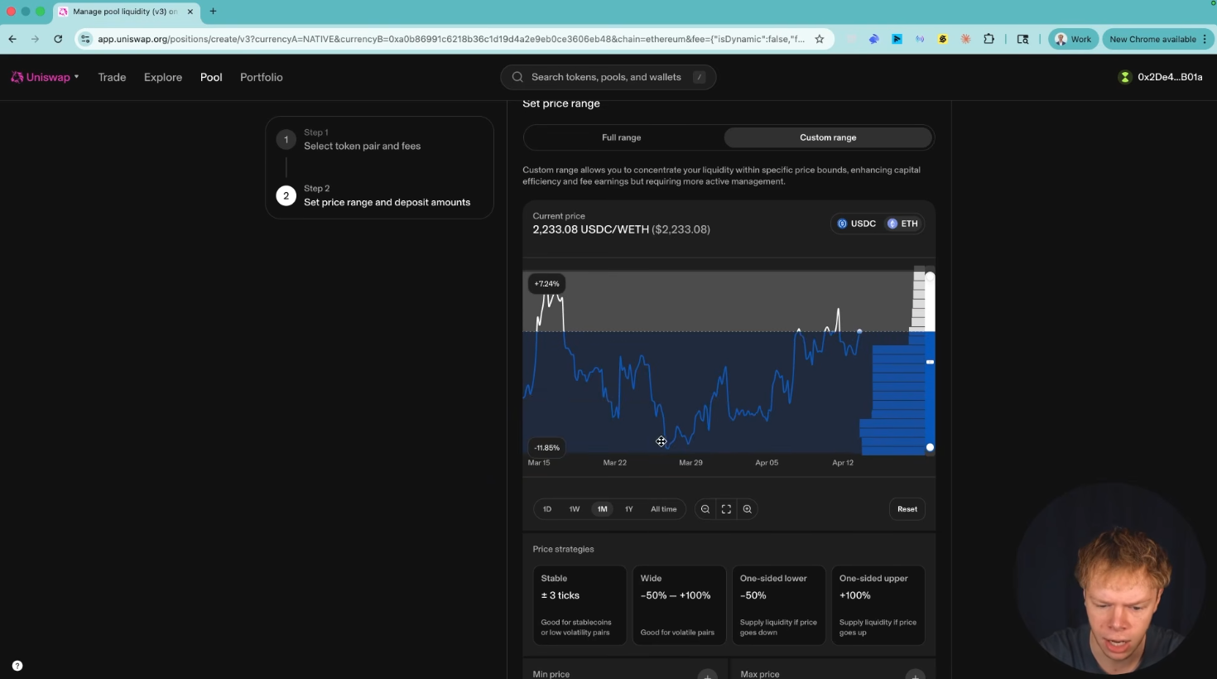1217x679 pixels.
Task: Select the Custom range option
Action: pyautogui.click(x=828, y=137)
